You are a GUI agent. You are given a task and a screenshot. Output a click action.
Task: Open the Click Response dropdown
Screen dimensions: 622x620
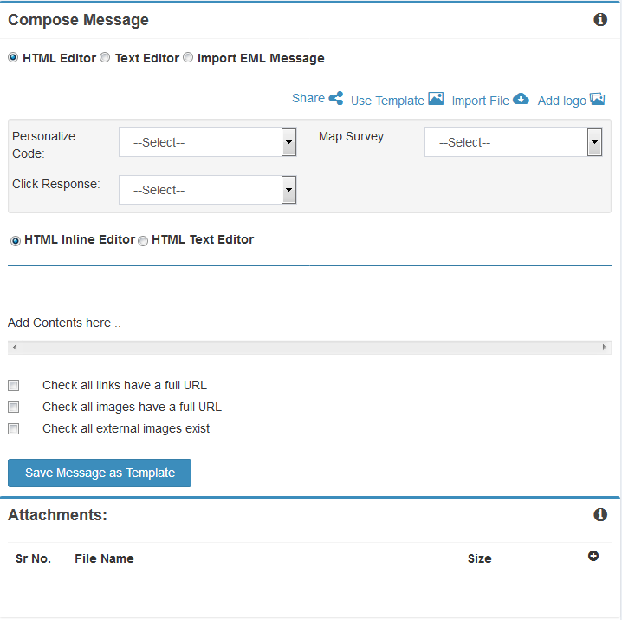[207, 190]
